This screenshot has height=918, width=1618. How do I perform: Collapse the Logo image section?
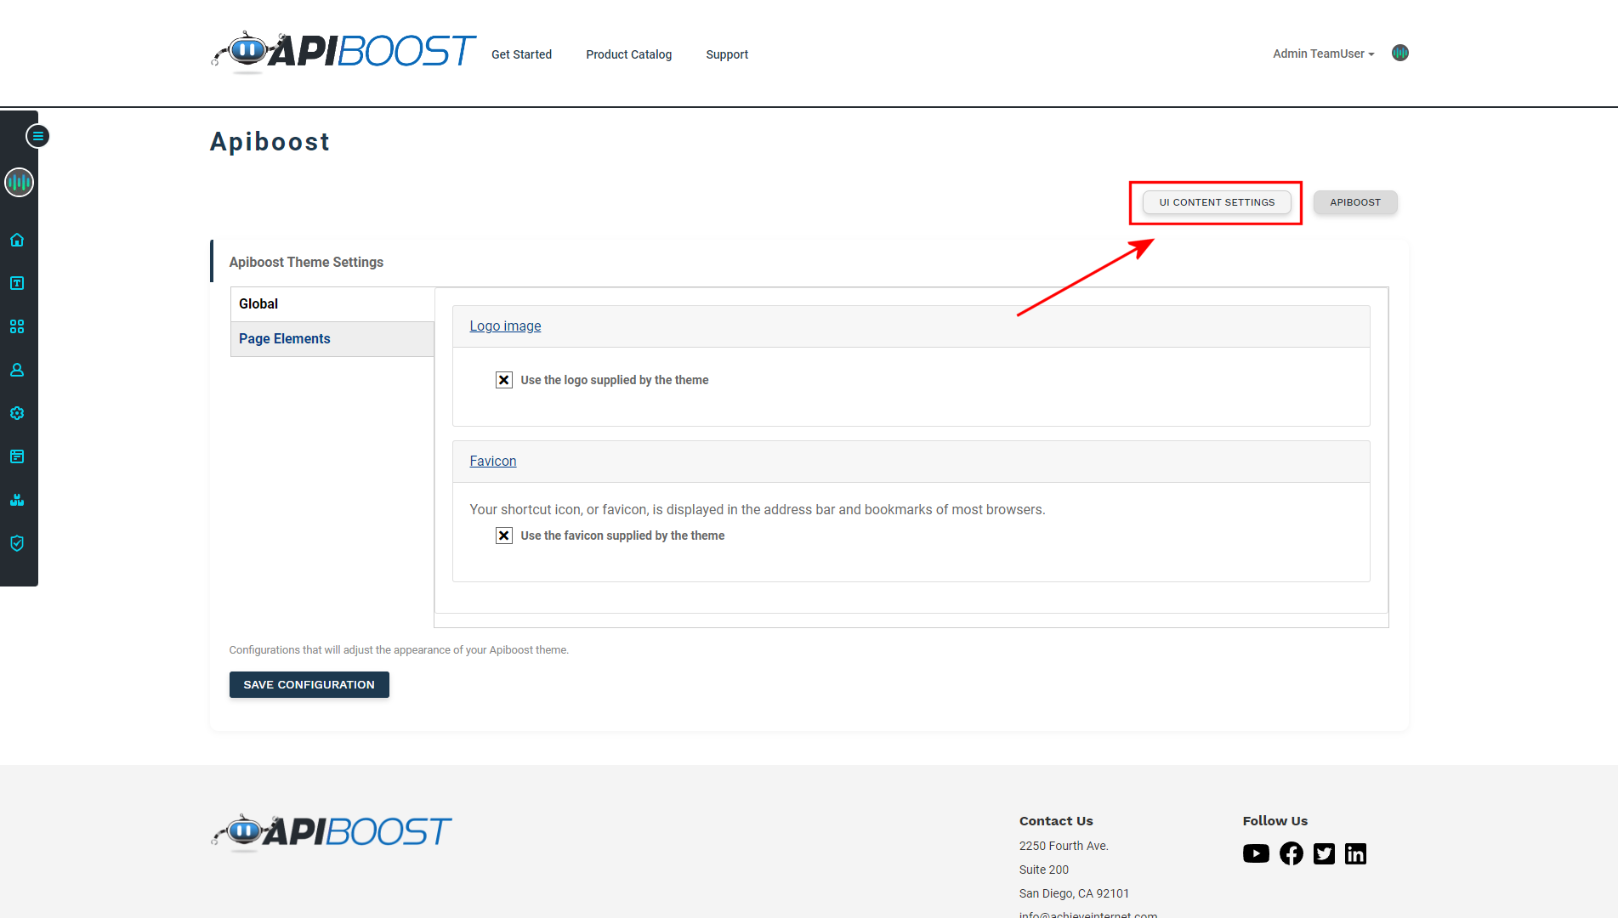pos(505,326)
